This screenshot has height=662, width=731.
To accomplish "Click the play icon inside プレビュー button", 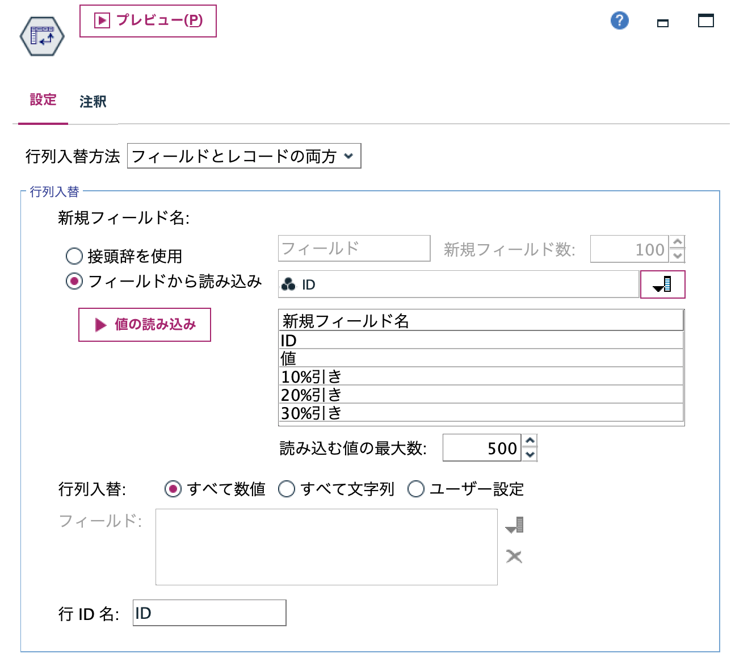I will point(101,21).
